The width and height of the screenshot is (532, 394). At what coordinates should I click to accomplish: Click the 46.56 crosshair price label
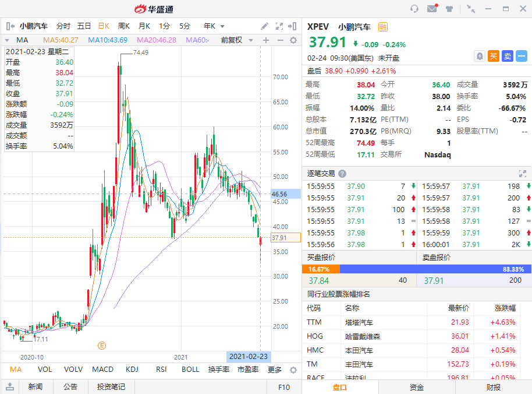(286, 194)
